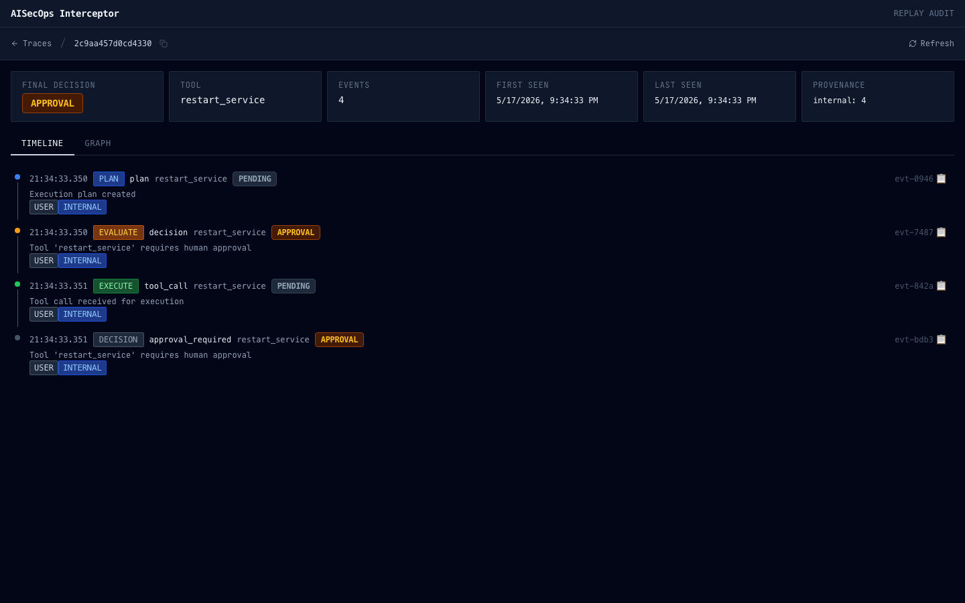Click the approval_required event name
This screenshot has width=965, height=603.
(190, 340)
